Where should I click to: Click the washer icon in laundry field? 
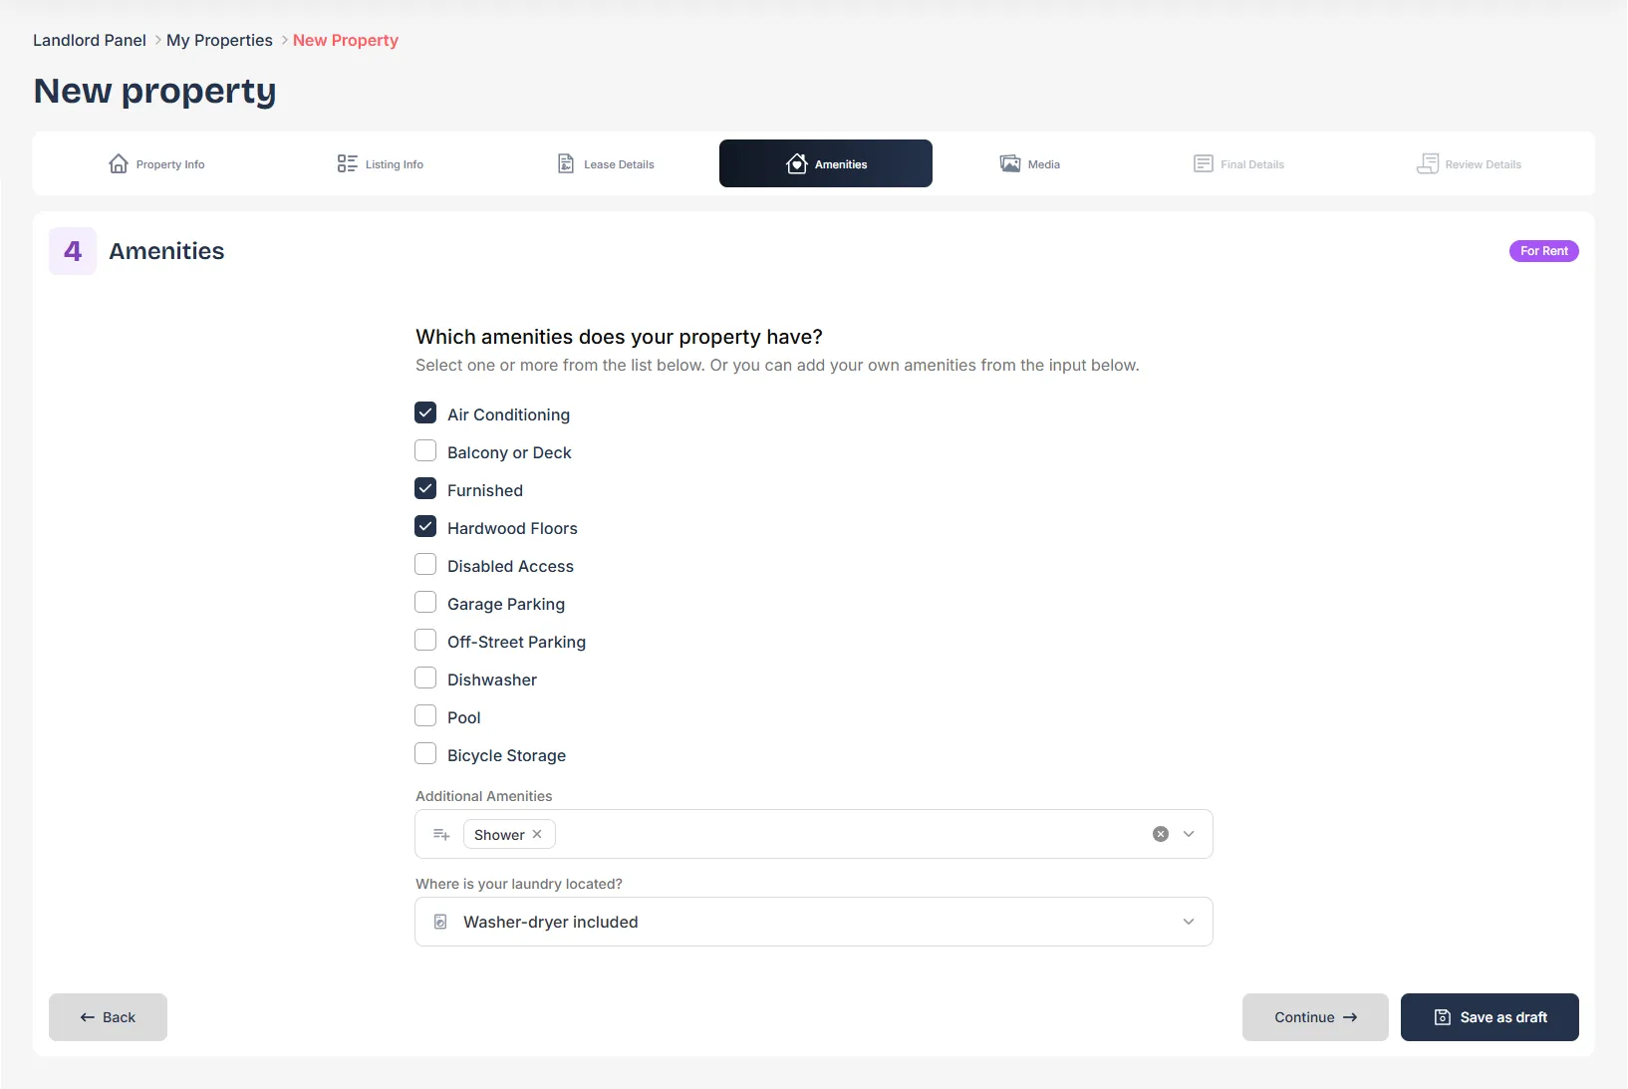pos(440,922)
